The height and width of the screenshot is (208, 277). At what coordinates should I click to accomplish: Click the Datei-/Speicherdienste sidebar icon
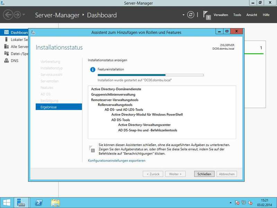click(x=6, y=53)
